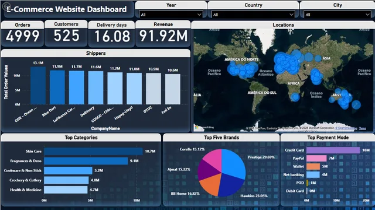
Task: Click the Prestige 29.69% label
Action: (x=261, y=157)
